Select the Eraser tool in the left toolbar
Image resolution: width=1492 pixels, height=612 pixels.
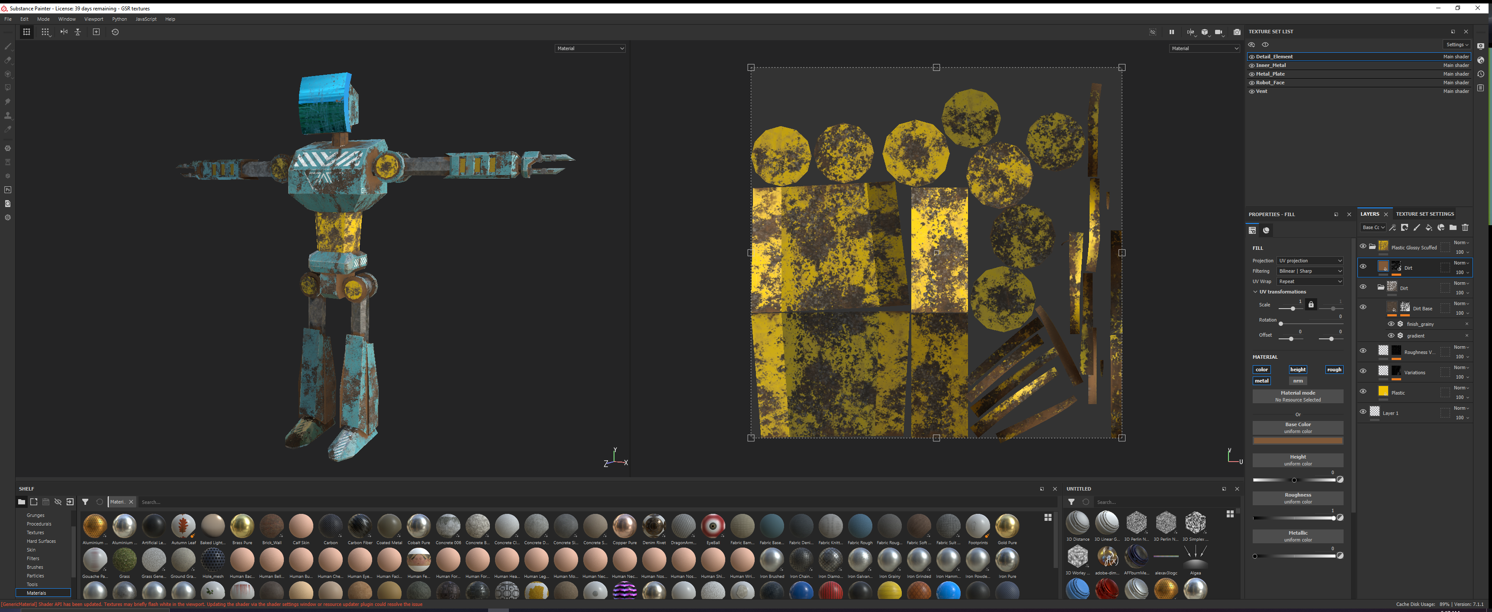pos(8,60)
